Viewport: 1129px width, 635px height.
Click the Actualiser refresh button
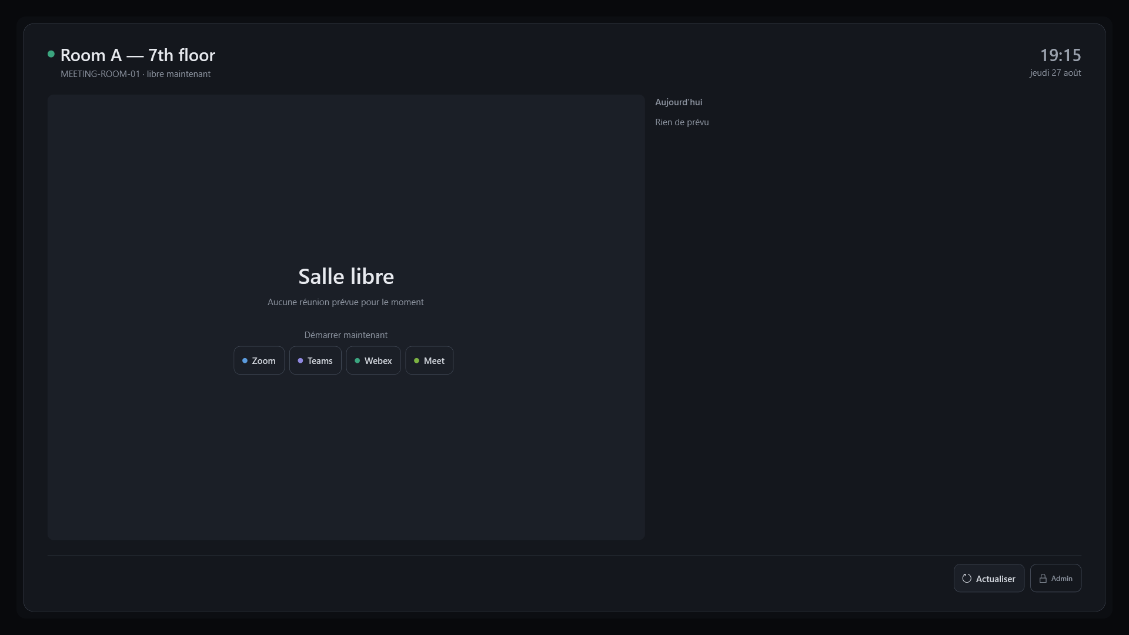point(989,579)
